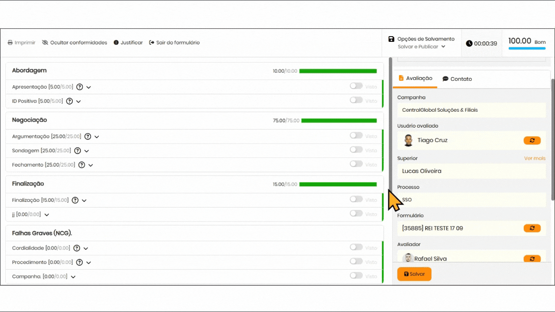555x312 pixels.
Task: Click the refresh icon beside Tiago Cruz
Action: click(532, 141)
